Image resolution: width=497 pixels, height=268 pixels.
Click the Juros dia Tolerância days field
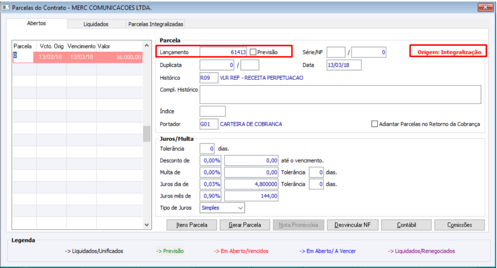click(316, 184)
